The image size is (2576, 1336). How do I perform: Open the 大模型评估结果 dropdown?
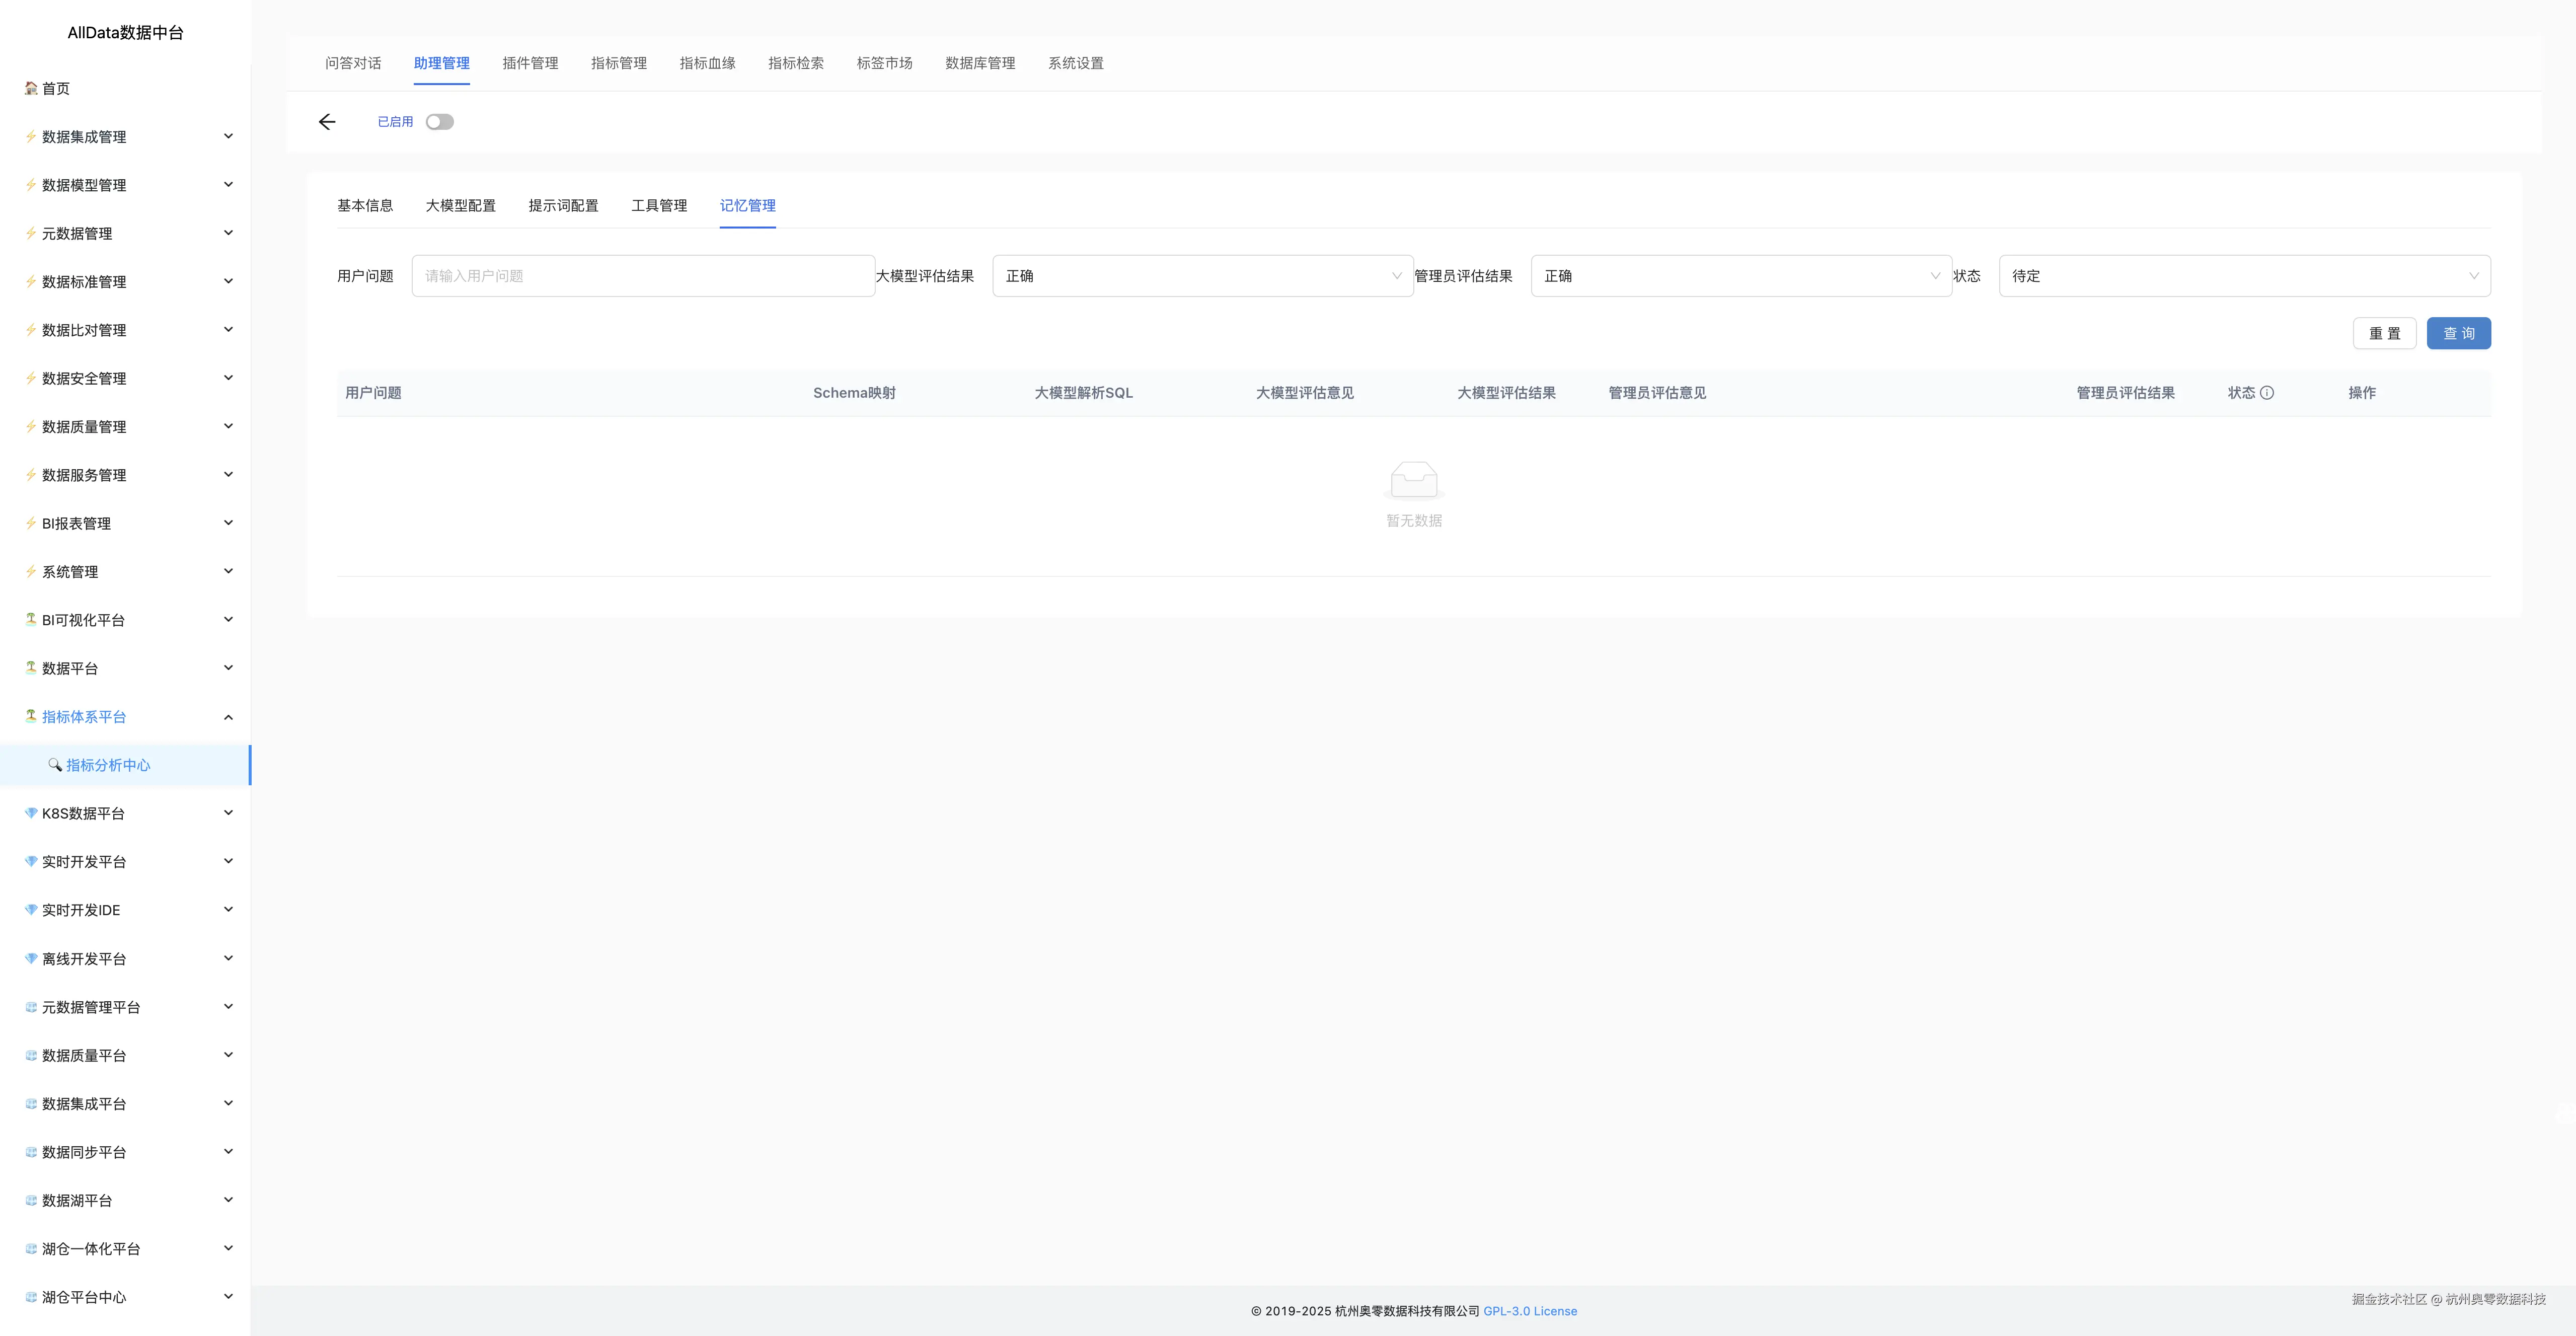coord(1202,276)
